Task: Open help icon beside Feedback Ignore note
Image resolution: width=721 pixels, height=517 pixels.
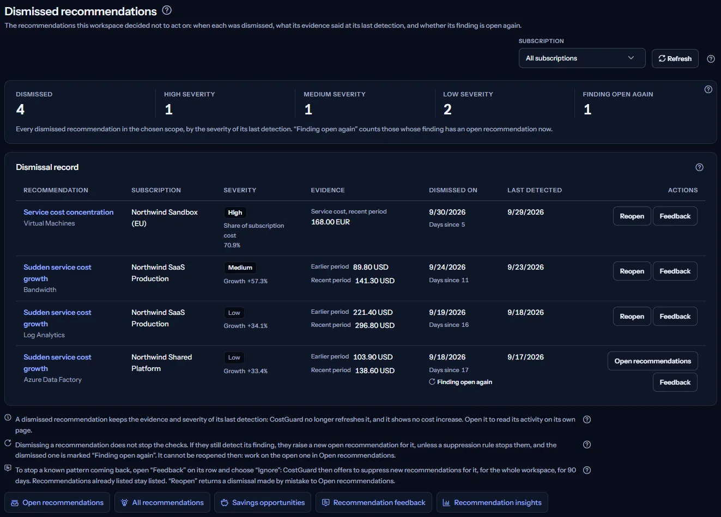Action: [587, 470]
